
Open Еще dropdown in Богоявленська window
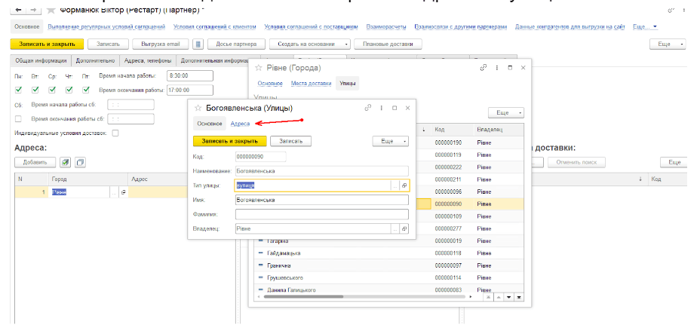391,141
